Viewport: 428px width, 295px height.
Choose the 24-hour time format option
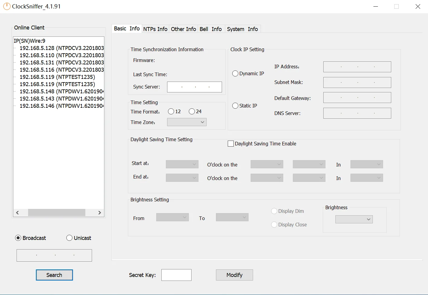(x=192, y=112)
